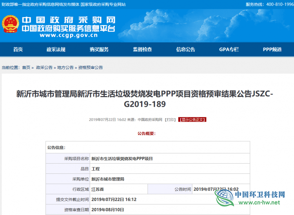Switch to the PPP频道 navigation item
The image size is (294, 215).
click(x=272, y=49)
